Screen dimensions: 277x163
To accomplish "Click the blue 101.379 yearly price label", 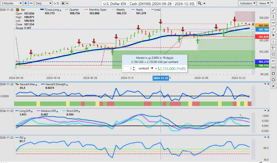I will (x=262, y=62).
